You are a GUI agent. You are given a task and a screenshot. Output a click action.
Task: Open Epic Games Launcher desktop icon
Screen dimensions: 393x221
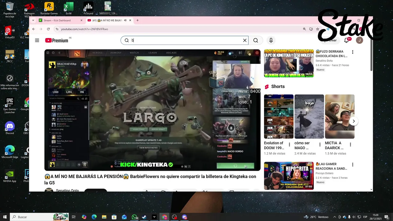(10, 105)
